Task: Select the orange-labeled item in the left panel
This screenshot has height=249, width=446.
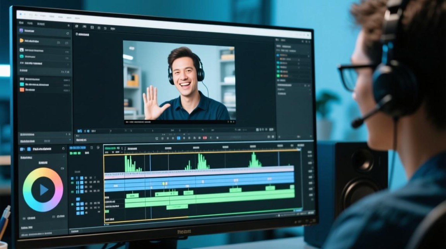Action: pyautogui.click(x=22, y=89)
